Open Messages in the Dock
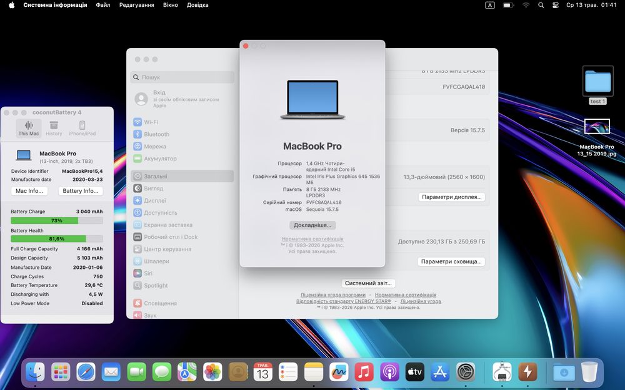This screenshot has height=390, width=625. tap(162, 372)
